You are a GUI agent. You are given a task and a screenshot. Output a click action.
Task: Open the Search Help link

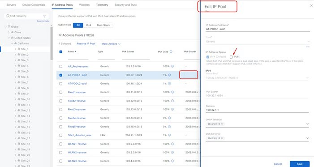(43, 21)
